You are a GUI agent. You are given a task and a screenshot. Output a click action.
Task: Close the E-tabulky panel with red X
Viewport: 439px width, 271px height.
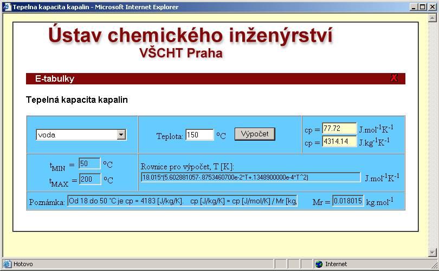pyautogui.click(x=394, y=78)
